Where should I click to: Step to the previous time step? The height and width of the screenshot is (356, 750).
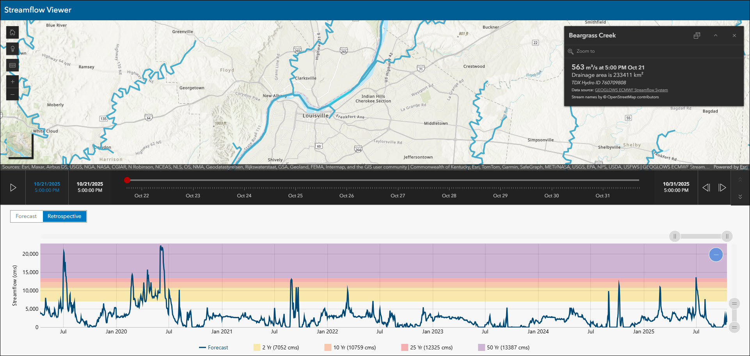706,188
